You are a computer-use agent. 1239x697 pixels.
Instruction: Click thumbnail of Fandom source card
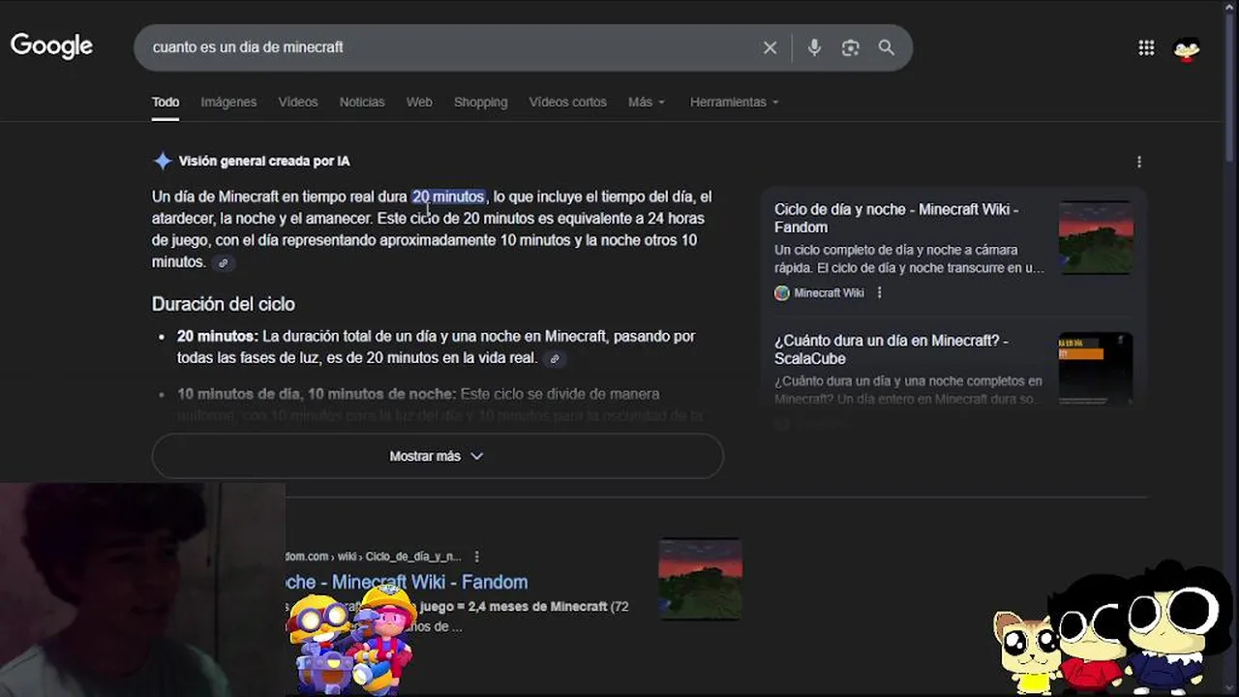pos(1096,237)
